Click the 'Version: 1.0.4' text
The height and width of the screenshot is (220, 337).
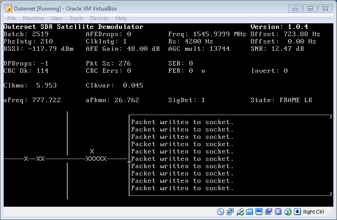coord(279,27)
